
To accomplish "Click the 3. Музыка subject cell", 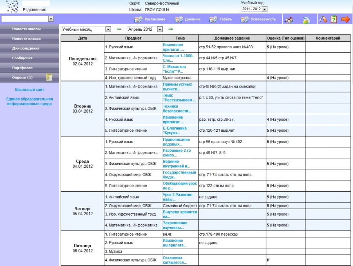I will 133,251.
